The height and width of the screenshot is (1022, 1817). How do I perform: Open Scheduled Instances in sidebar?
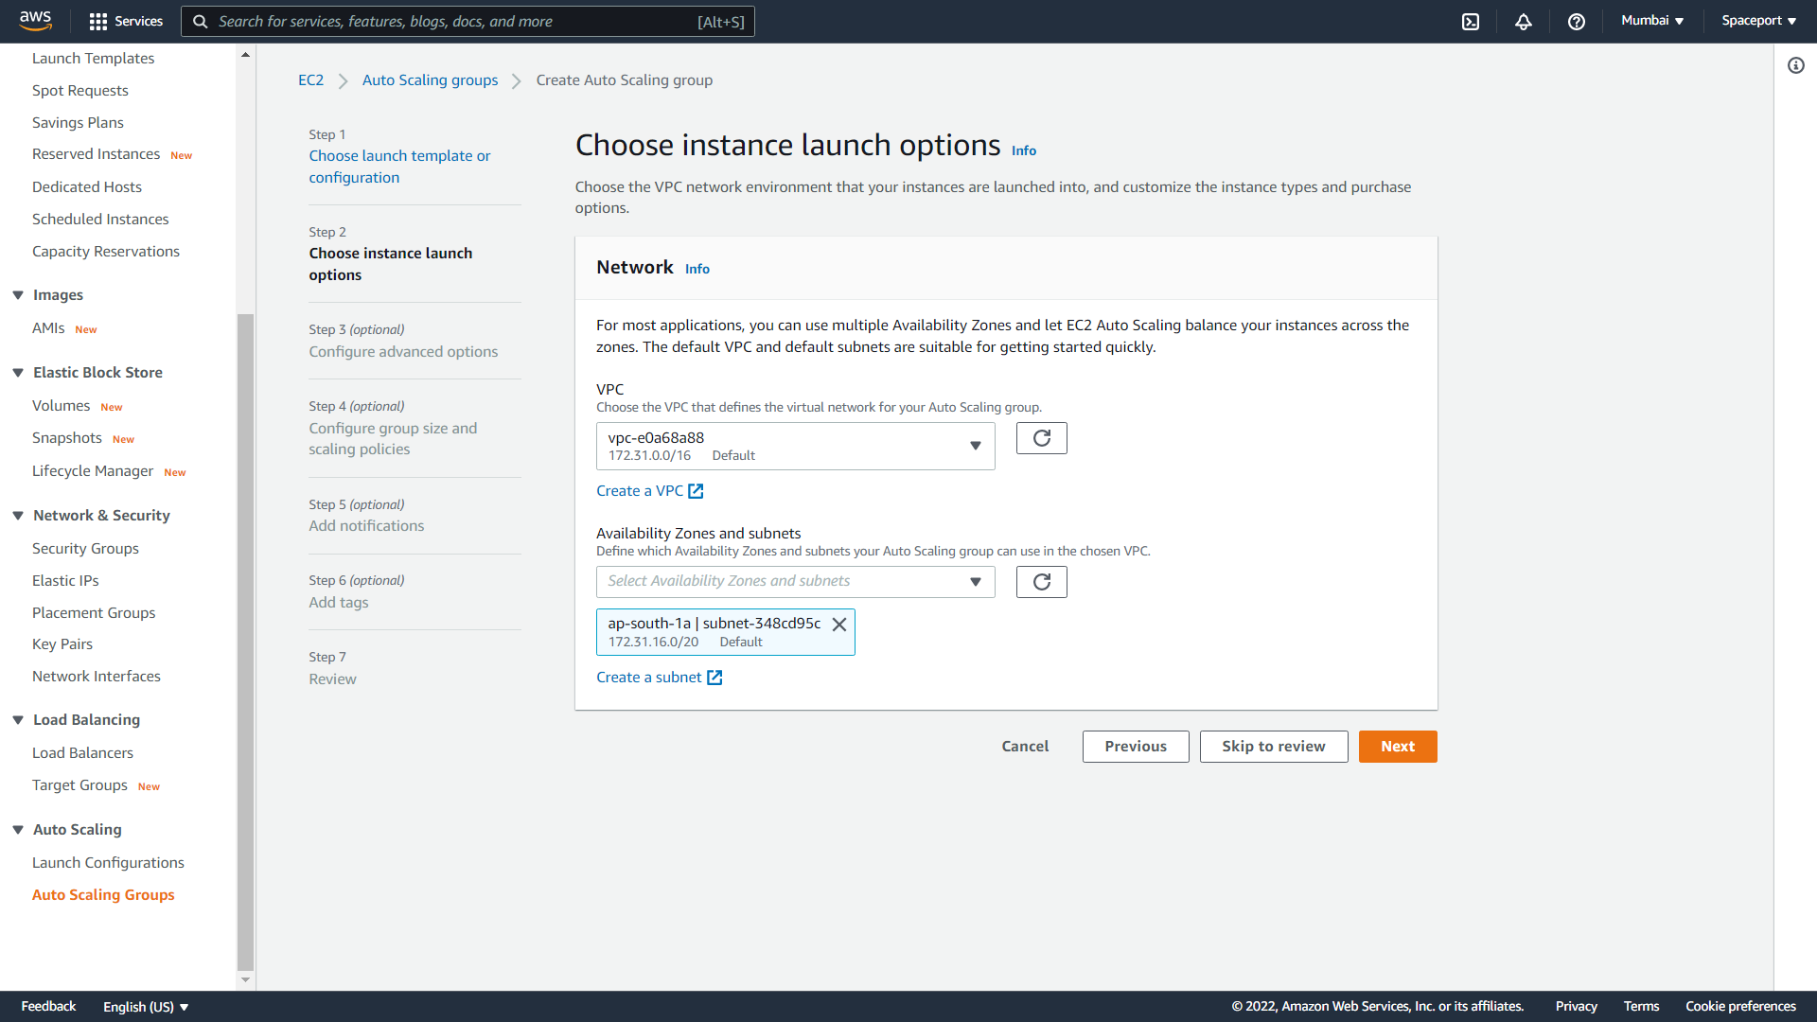[100, 219]
